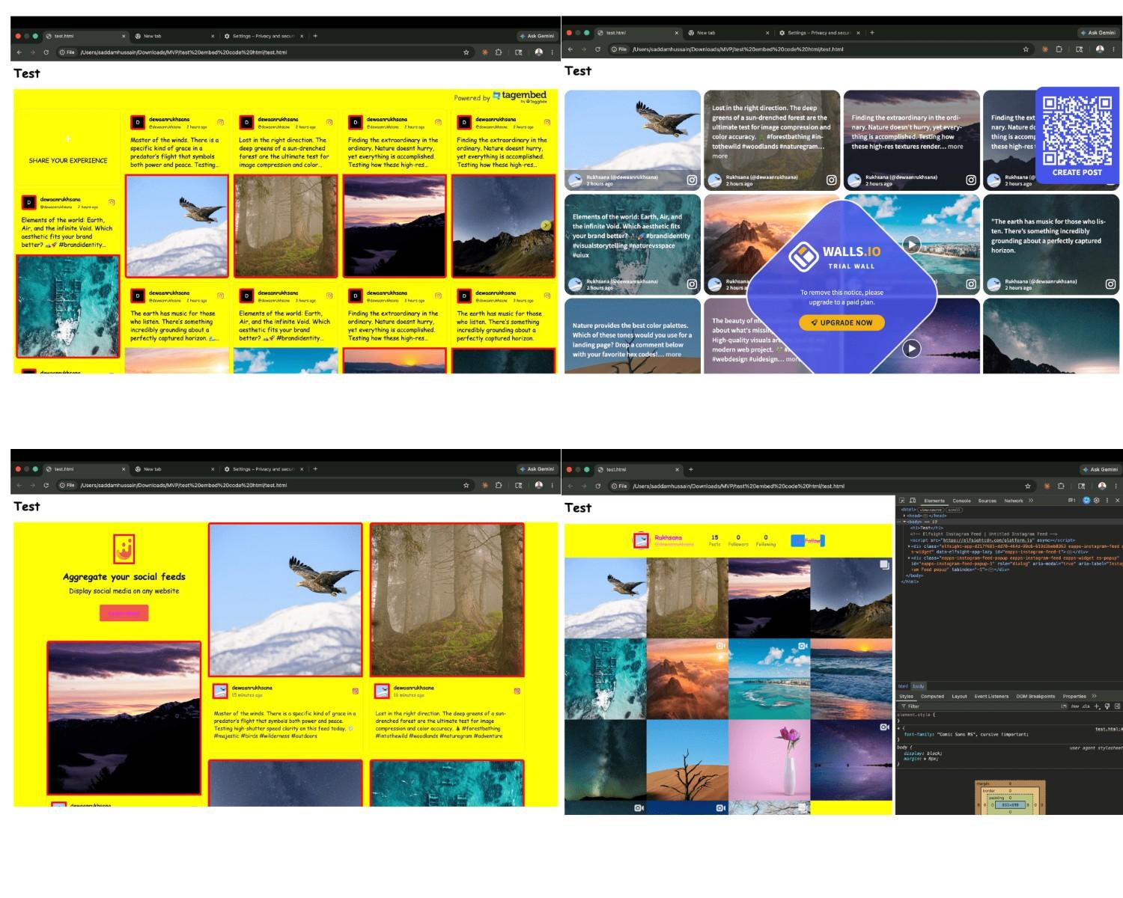Show more styles pane tabs chevron beside Properties
Screen dimensions: 1123x898
point(1094,696)
